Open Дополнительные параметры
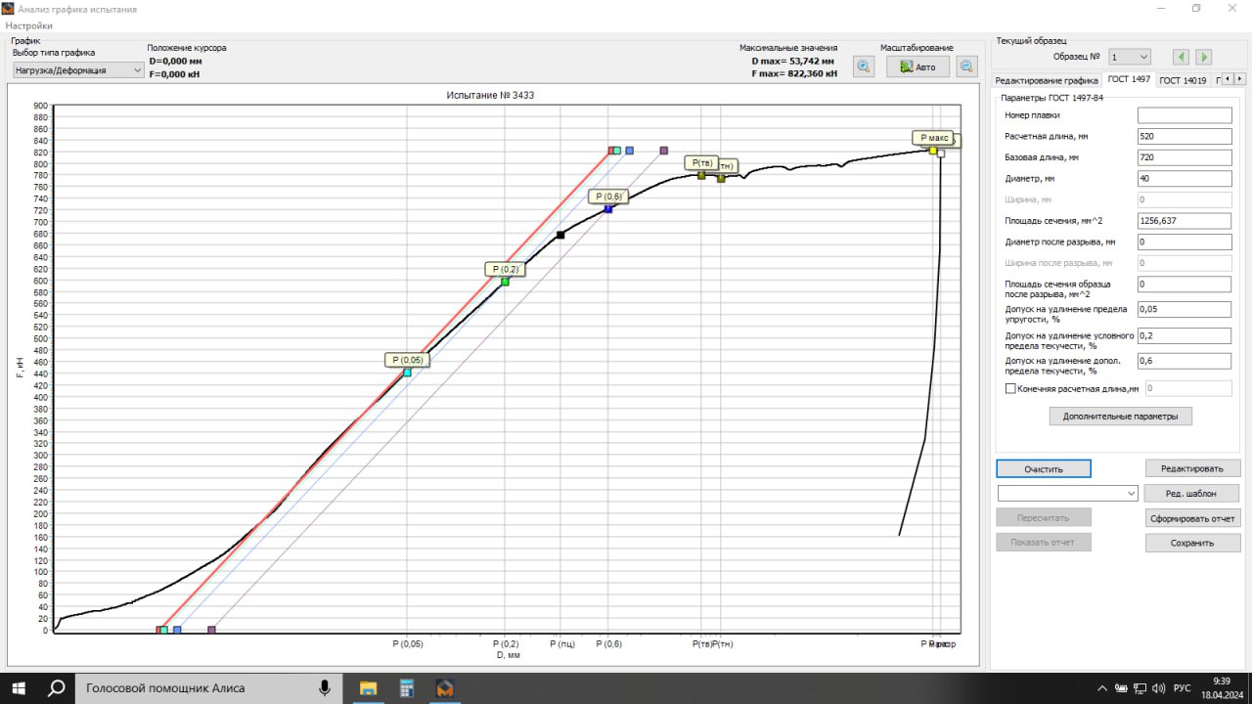This screenshot has width=1252, height=704. 1121,416
